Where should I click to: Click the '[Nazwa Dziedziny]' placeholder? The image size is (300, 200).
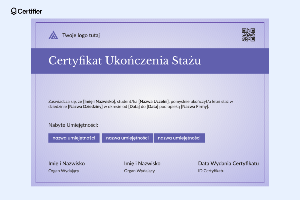[85, 107]
